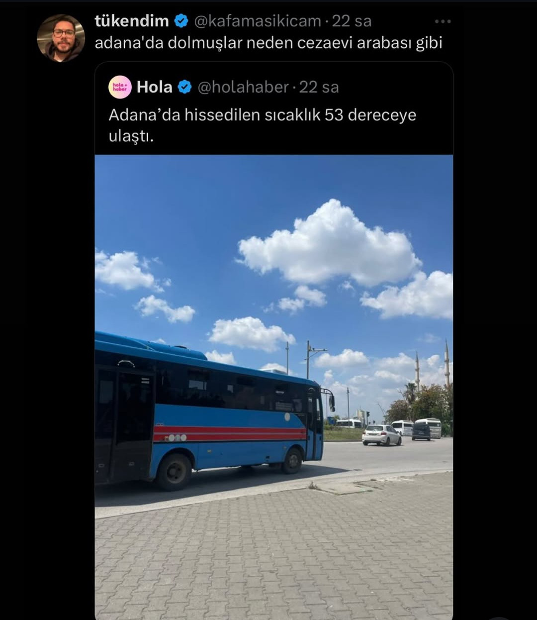Viewport: 537px width, 620px height.
Task: Open the quoted tweet's 22 sa timestamp
Action: (x=319, y=87)
